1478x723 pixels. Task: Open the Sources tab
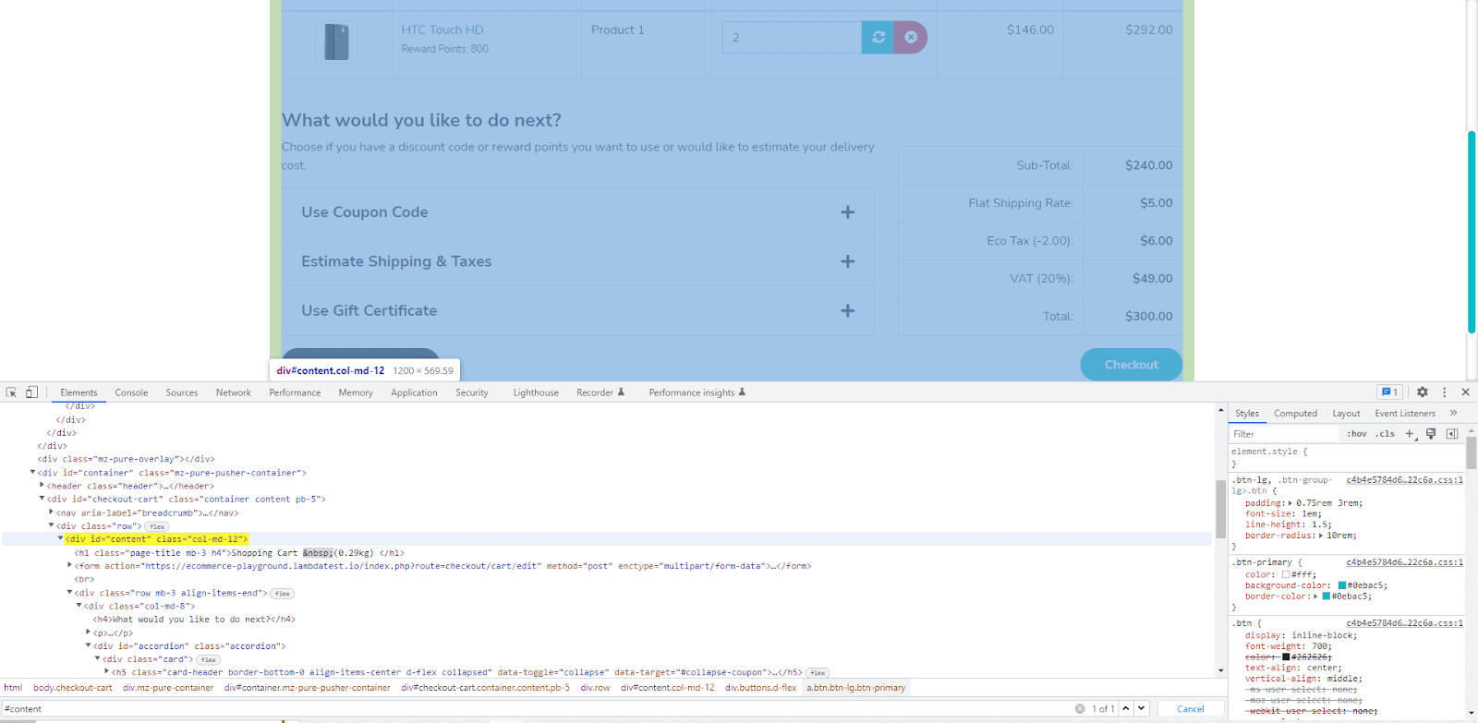coord(182,392)
